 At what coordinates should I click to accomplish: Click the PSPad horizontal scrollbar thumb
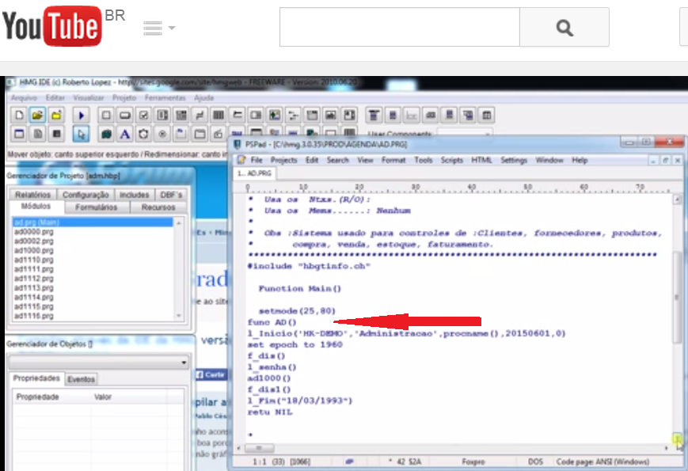pyautogui.click(x=260, y=448)
